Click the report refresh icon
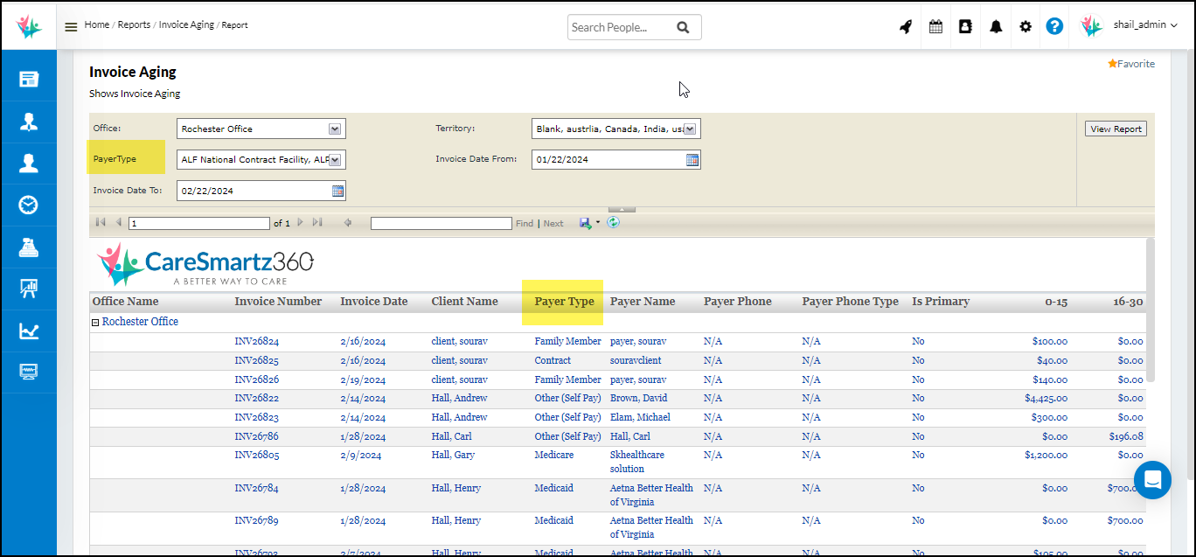 click(614, 223)
